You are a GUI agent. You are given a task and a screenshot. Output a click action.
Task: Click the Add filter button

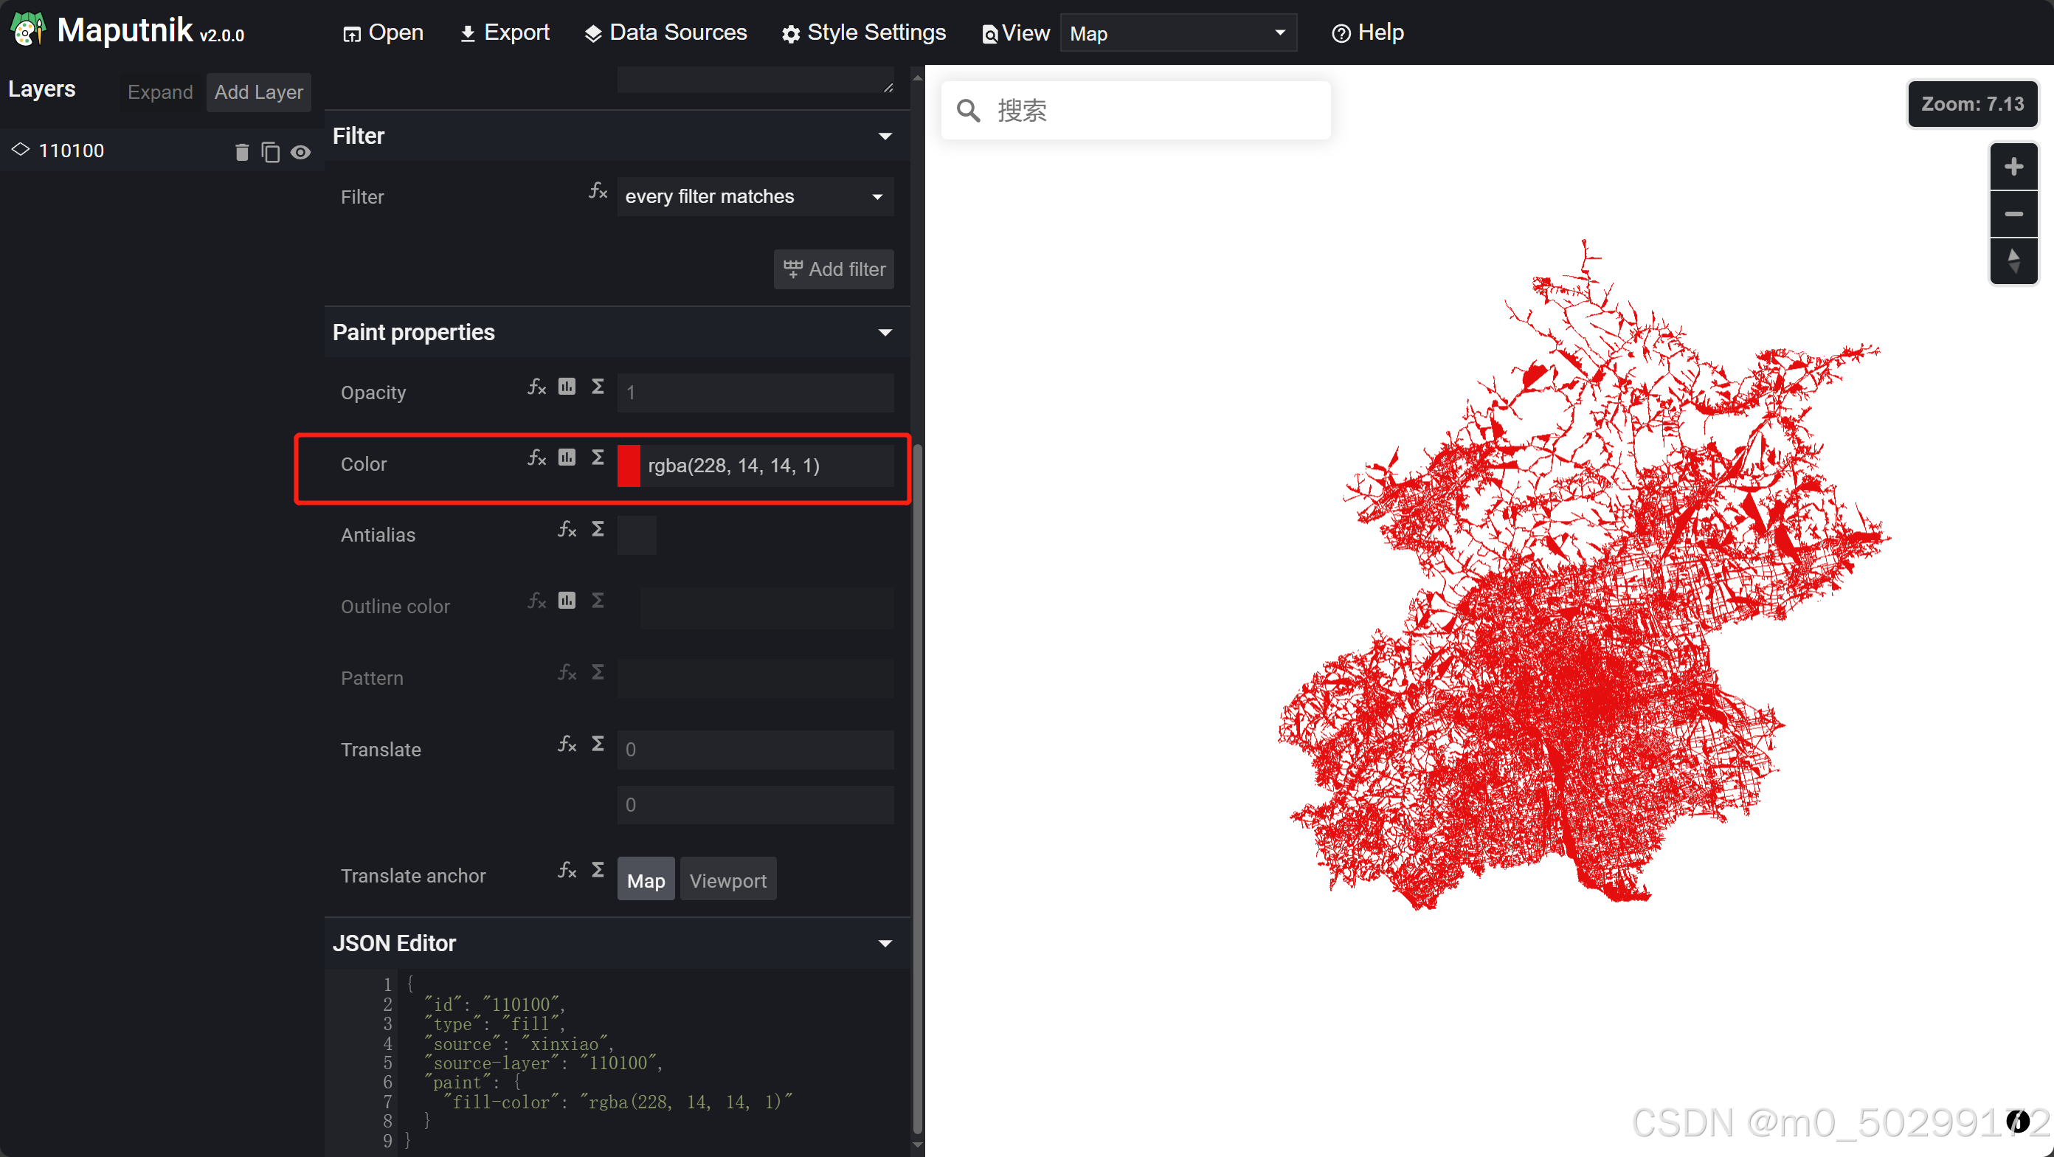pos(833,269)
